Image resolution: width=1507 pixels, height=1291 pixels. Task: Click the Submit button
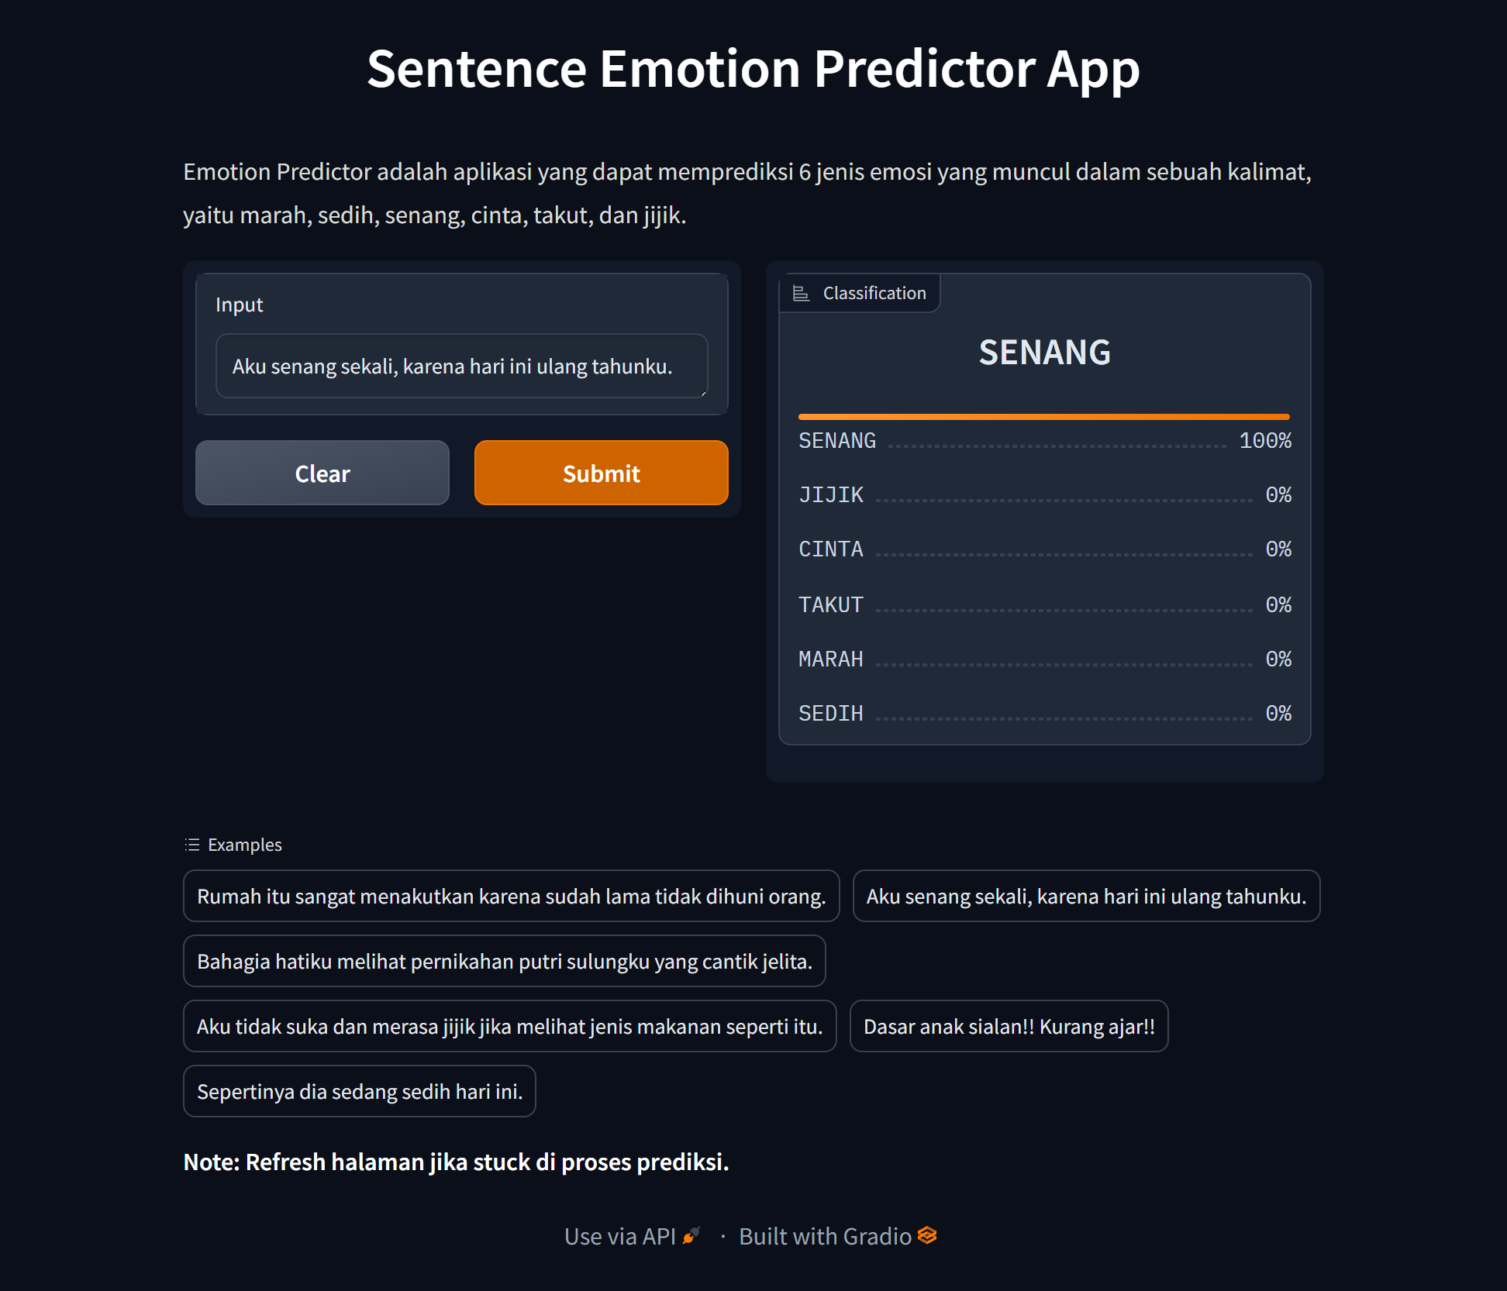click(601, 471)
